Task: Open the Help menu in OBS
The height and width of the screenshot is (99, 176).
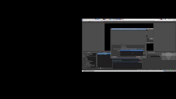Action: pos(102,22)
